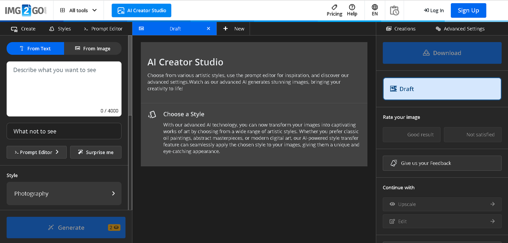Click the Choose a Style icon
The image size is (508, 243).
click(x=152, y=114)
